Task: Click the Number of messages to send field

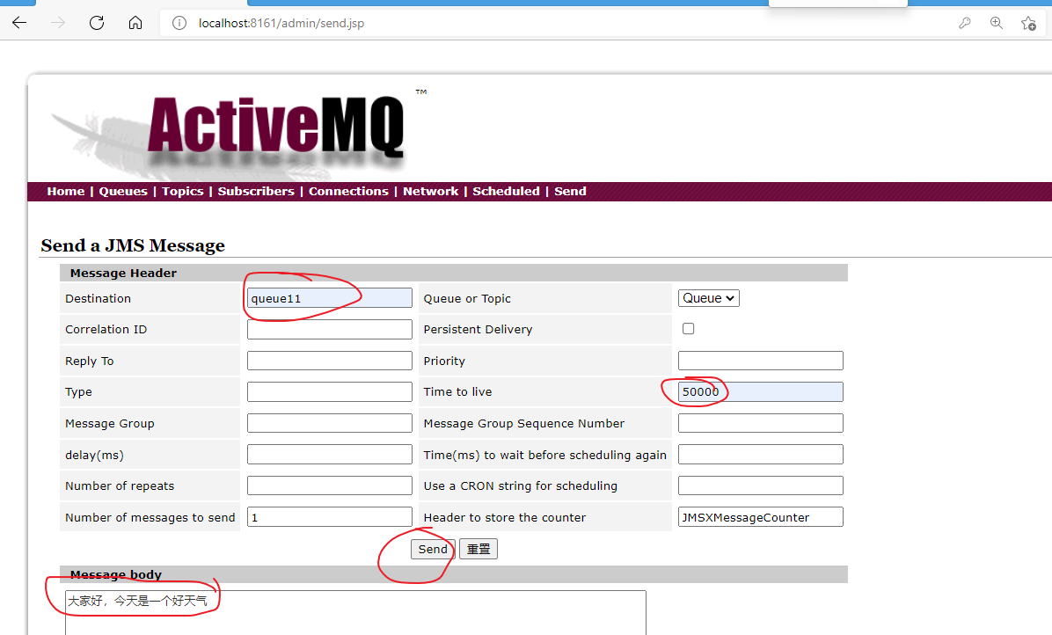Action: (x=330, y=517)
